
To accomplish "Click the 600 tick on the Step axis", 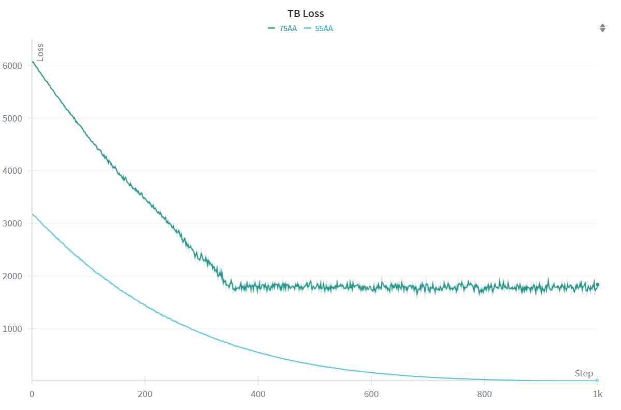I will pyautogui.click(x=371, y=394).
